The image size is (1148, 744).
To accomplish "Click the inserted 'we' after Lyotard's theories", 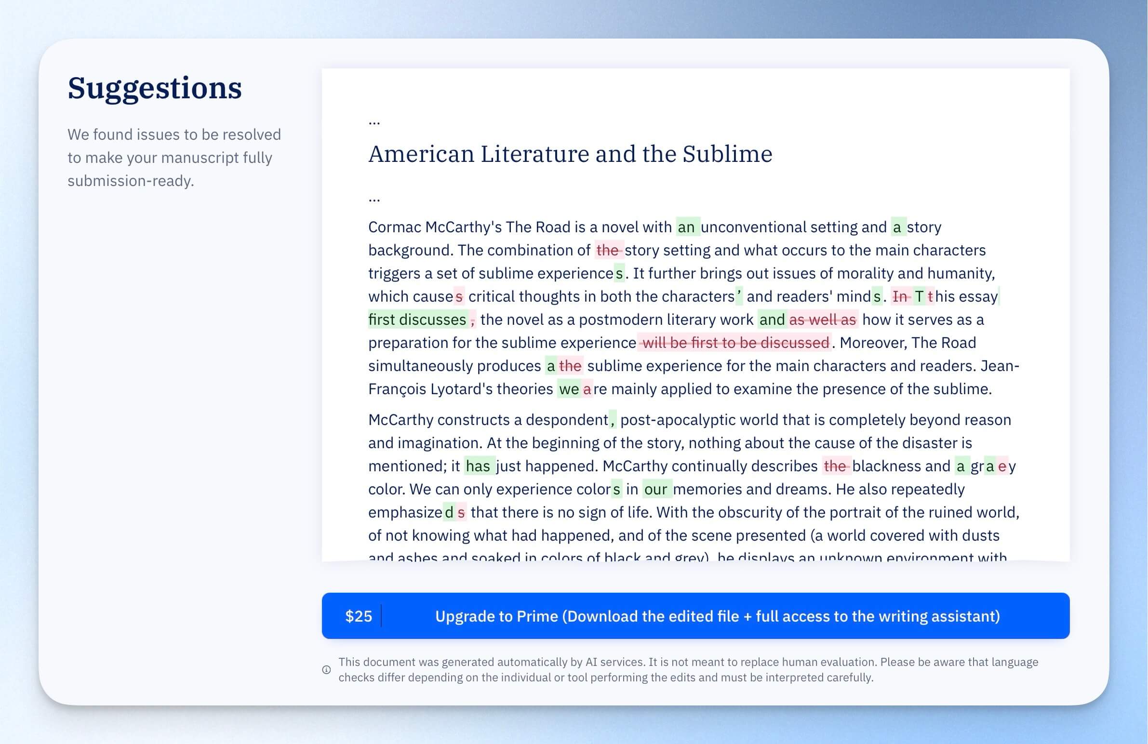I will 569,389.
